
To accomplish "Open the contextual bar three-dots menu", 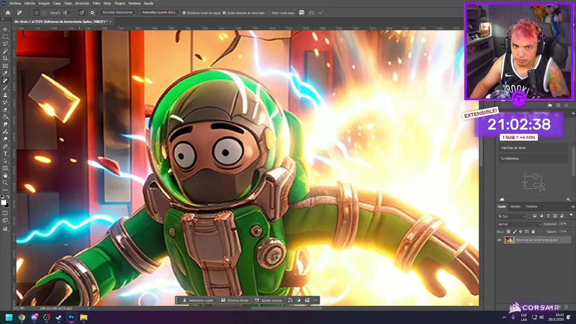I will 315,300.
